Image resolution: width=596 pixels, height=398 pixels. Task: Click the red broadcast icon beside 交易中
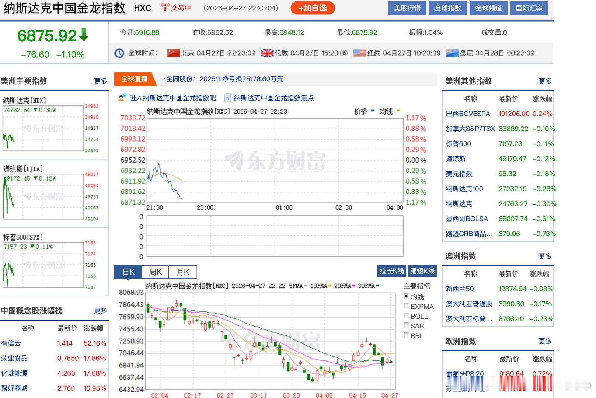tap(165, 7)
